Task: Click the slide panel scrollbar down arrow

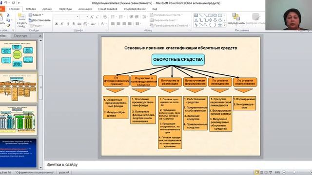Action: (41, 168)
